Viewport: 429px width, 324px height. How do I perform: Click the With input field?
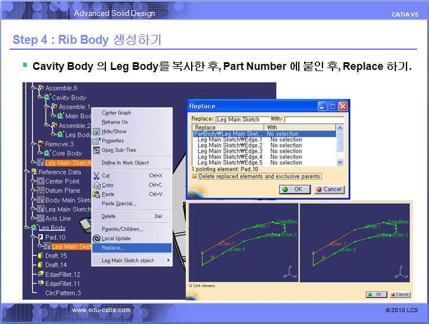(x=313, y=120)
